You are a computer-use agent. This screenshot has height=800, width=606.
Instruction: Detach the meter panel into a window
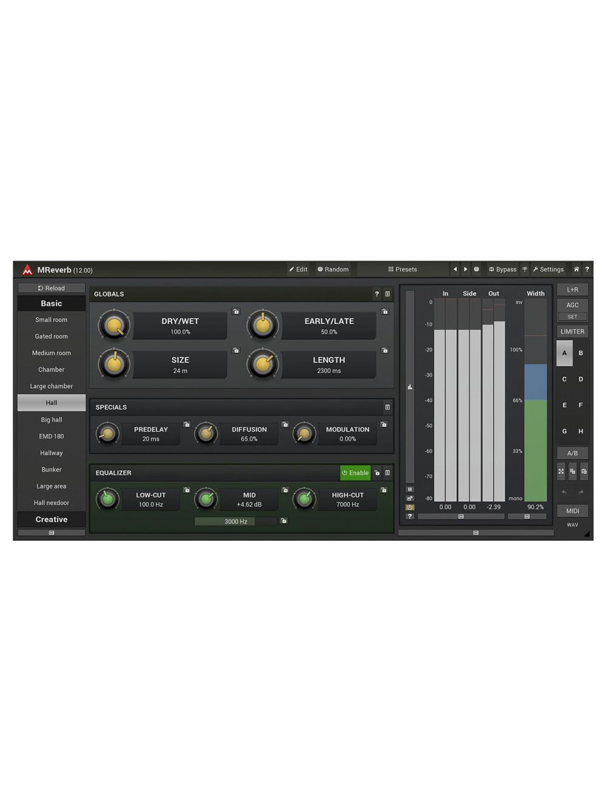click(x=410, y=498)
